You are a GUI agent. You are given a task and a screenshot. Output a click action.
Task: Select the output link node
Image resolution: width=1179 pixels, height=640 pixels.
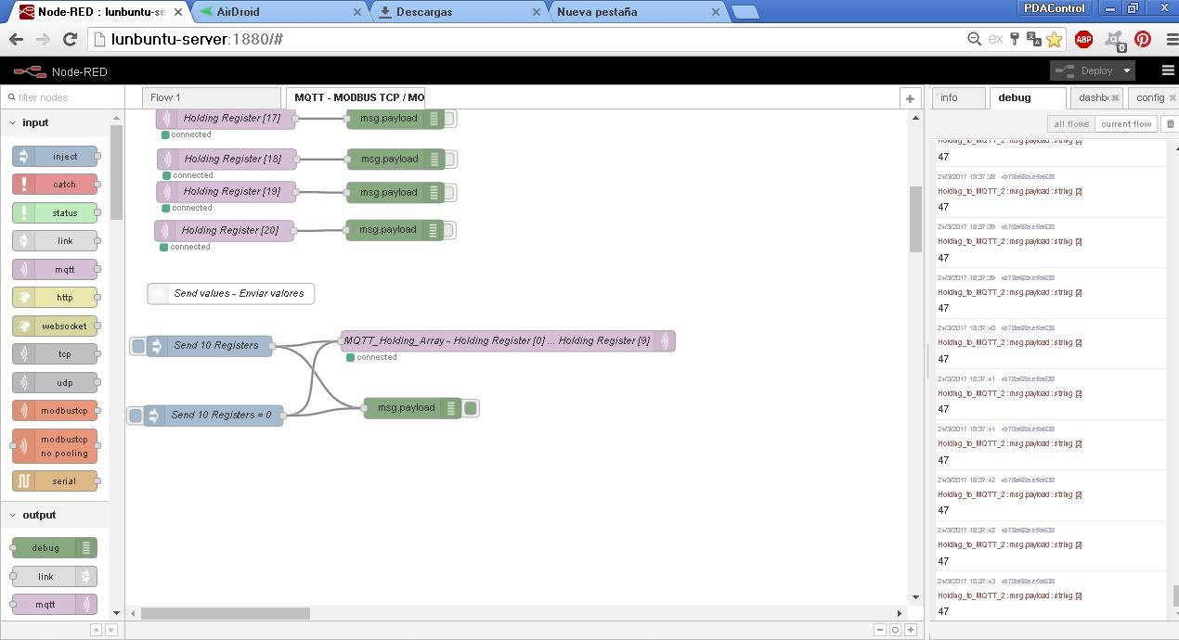pyautogui.click(x=55, y=577)
